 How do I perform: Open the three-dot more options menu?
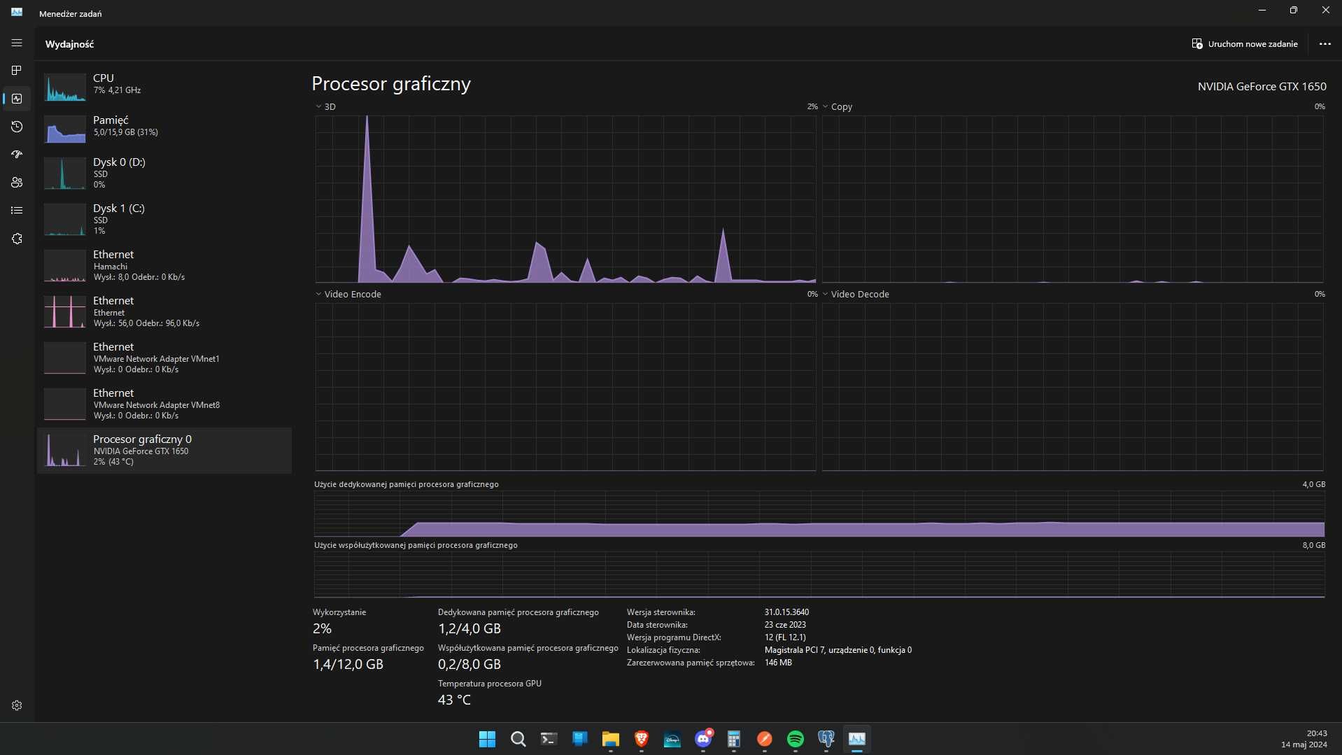[1325, 43]
